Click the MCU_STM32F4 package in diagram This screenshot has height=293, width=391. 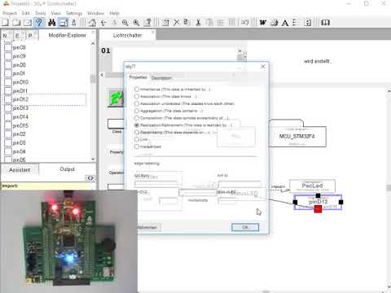point(297,136)
